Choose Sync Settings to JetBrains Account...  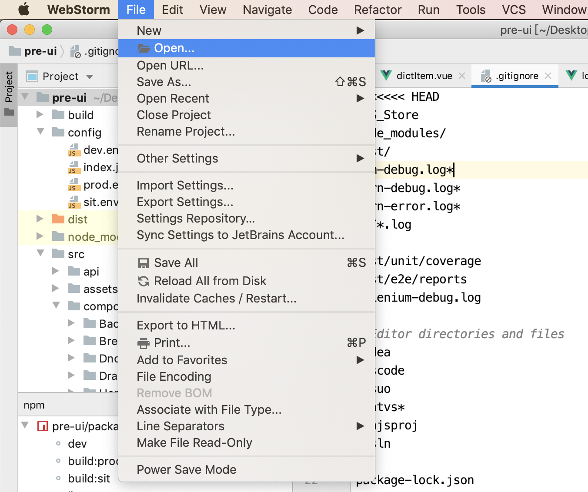[x=246, y=235]
